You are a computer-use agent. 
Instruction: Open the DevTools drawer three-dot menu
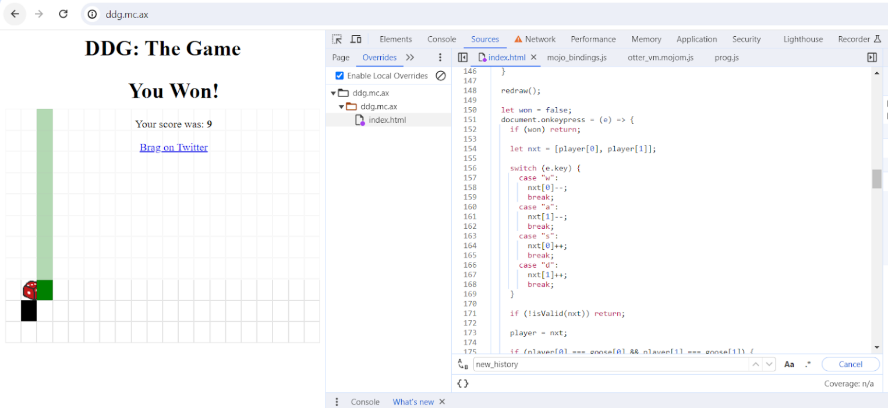tap(337, 402)
